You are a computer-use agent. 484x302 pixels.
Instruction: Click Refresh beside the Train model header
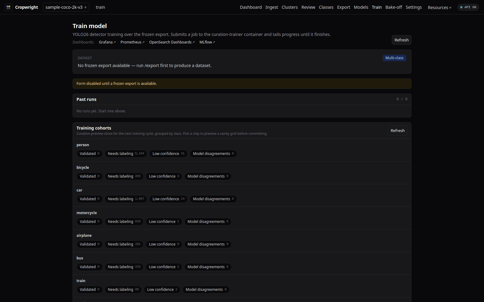[x=401, y=40]
